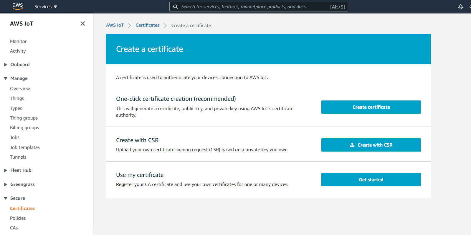This screenshot has width=471, height=235.
Task: Click the AWS IoT sidebar title
Action: 22,23
